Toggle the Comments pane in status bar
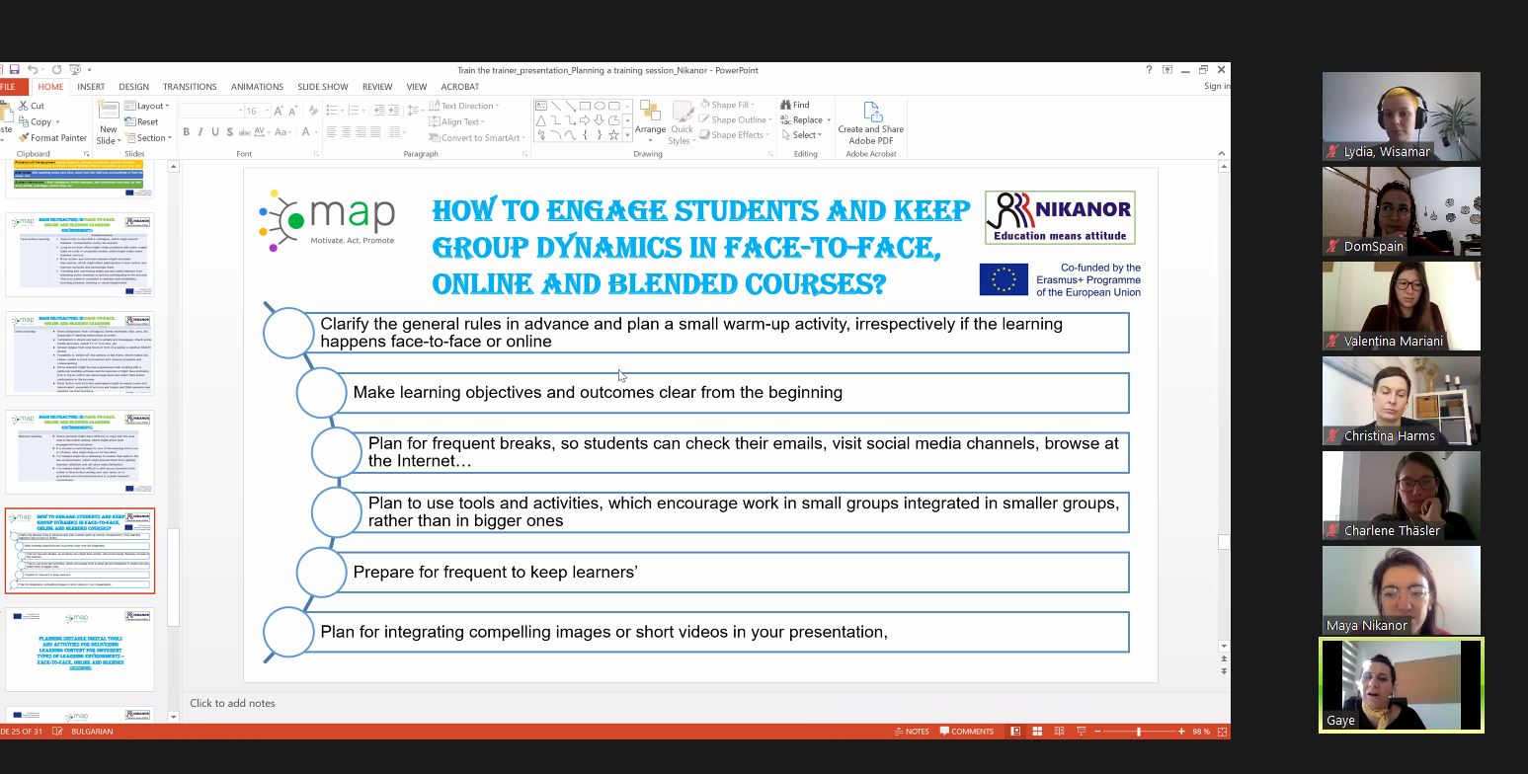The width and height of the screenshot is (1528, 774). pos(966,732)
